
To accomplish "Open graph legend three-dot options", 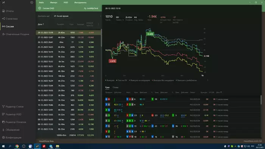I will pyautogui.click(x=207, y=80).
